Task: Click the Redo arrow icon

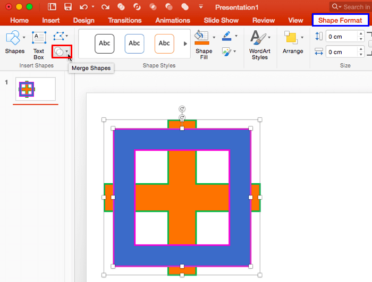Action: [x=105, y=7]
